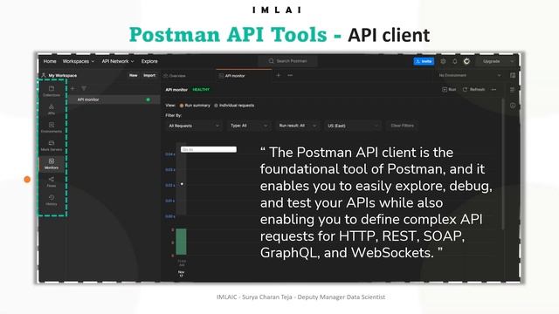Screen dimensions: 559x314
Task: Open settings via the gear icon
Action: pyautogui.click(x=443, y=61)
